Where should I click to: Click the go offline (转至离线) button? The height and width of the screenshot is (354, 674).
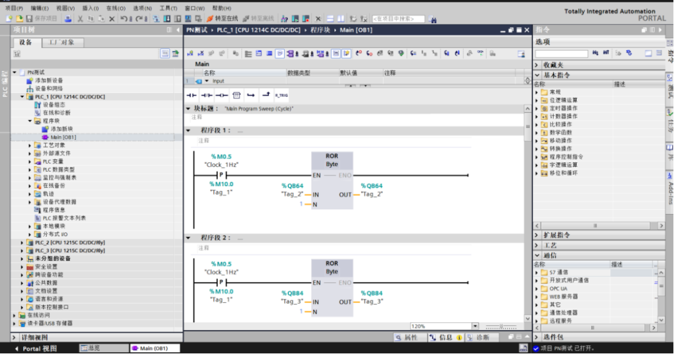pyautogui.click(x=258, y=19)
